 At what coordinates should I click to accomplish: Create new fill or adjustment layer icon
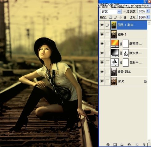pos(129,145)
